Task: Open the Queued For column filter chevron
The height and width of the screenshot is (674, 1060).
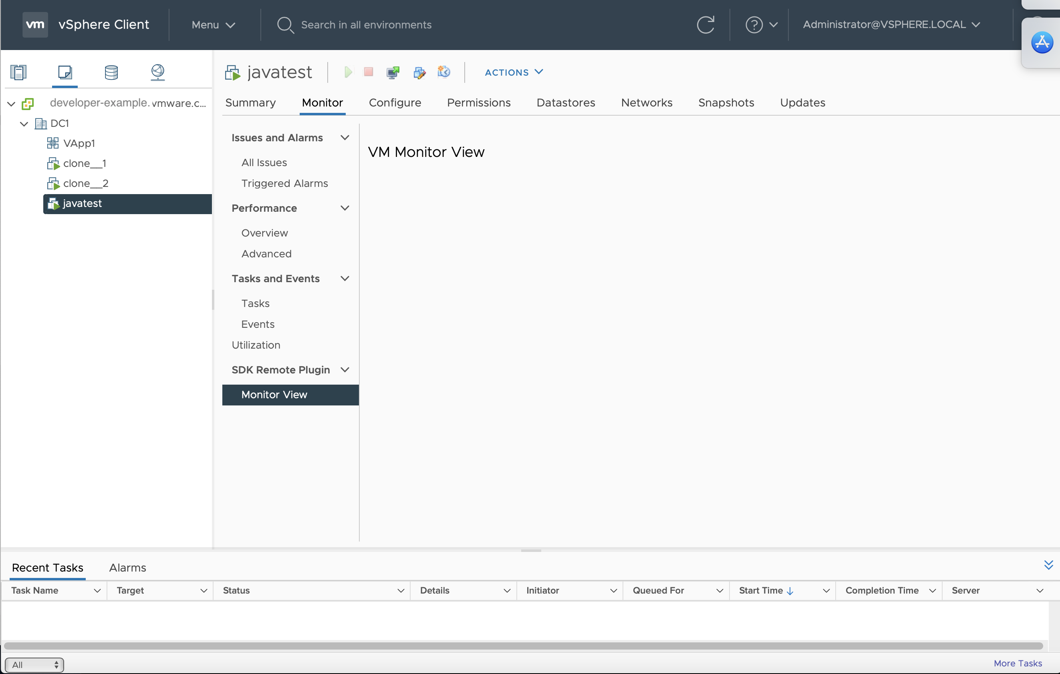Action: (x=720, y=591)
